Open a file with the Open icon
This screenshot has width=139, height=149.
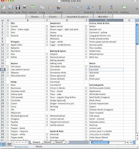pos(11,7)
